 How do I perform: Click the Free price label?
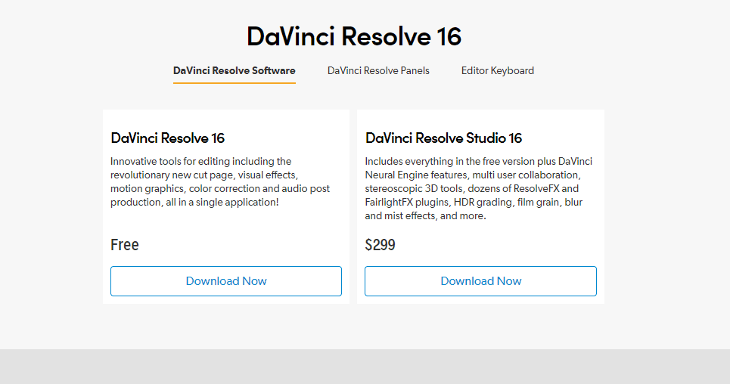125,245
